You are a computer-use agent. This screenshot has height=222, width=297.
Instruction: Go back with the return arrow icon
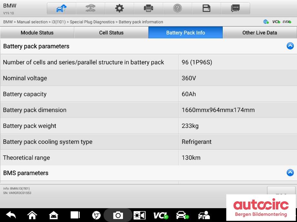click(x=11, y=215)
